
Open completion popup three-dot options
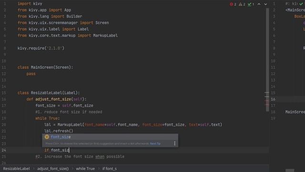coord(175,143)
